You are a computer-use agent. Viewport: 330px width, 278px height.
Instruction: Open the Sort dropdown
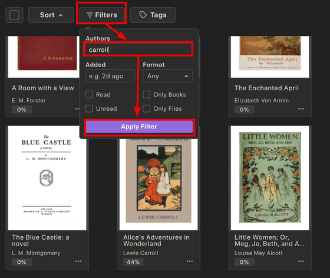(x=51, y=15)
